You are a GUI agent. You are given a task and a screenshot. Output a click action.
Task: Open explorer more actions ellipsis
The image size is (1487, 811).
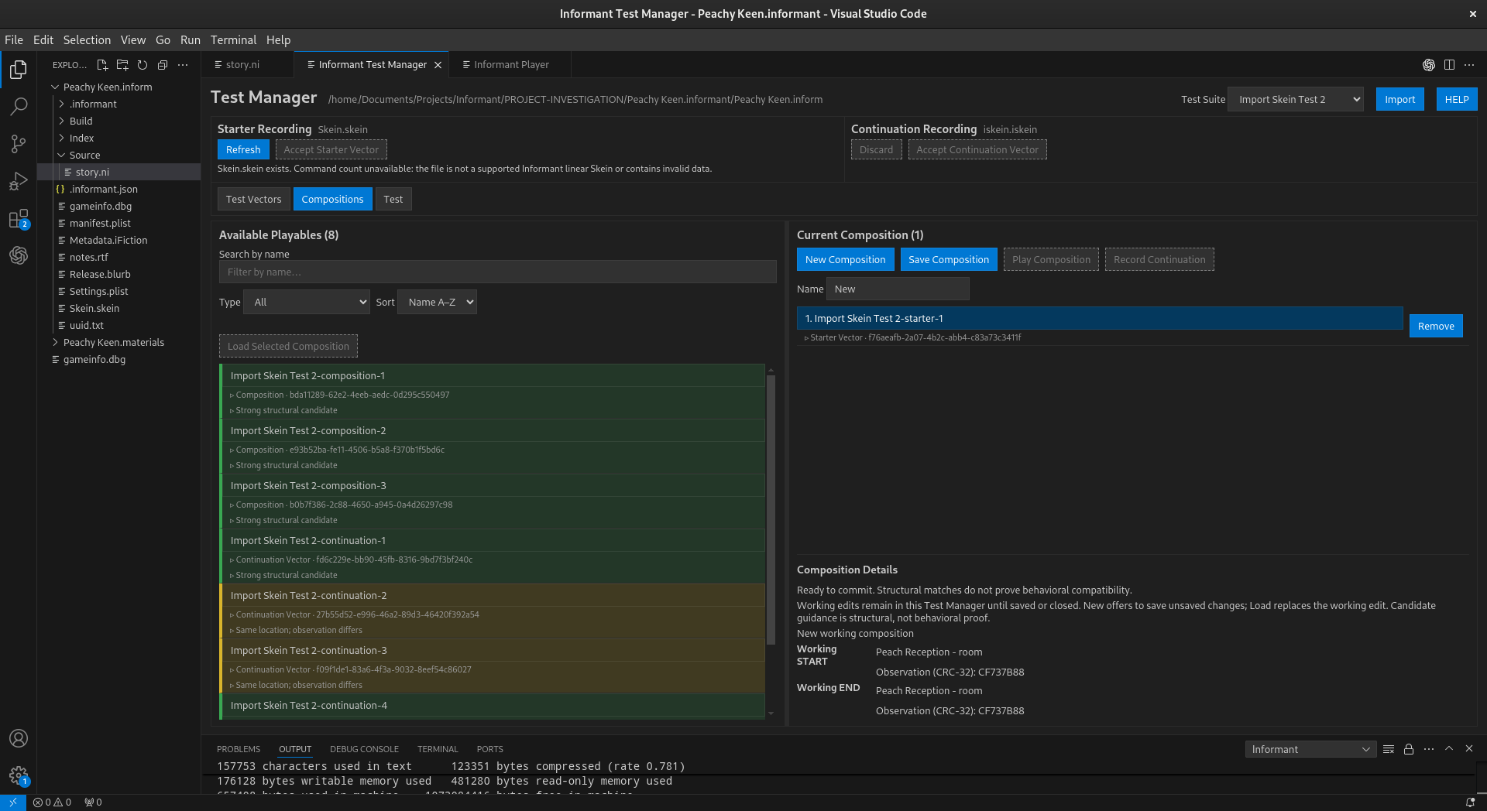(x=183, y=65)
